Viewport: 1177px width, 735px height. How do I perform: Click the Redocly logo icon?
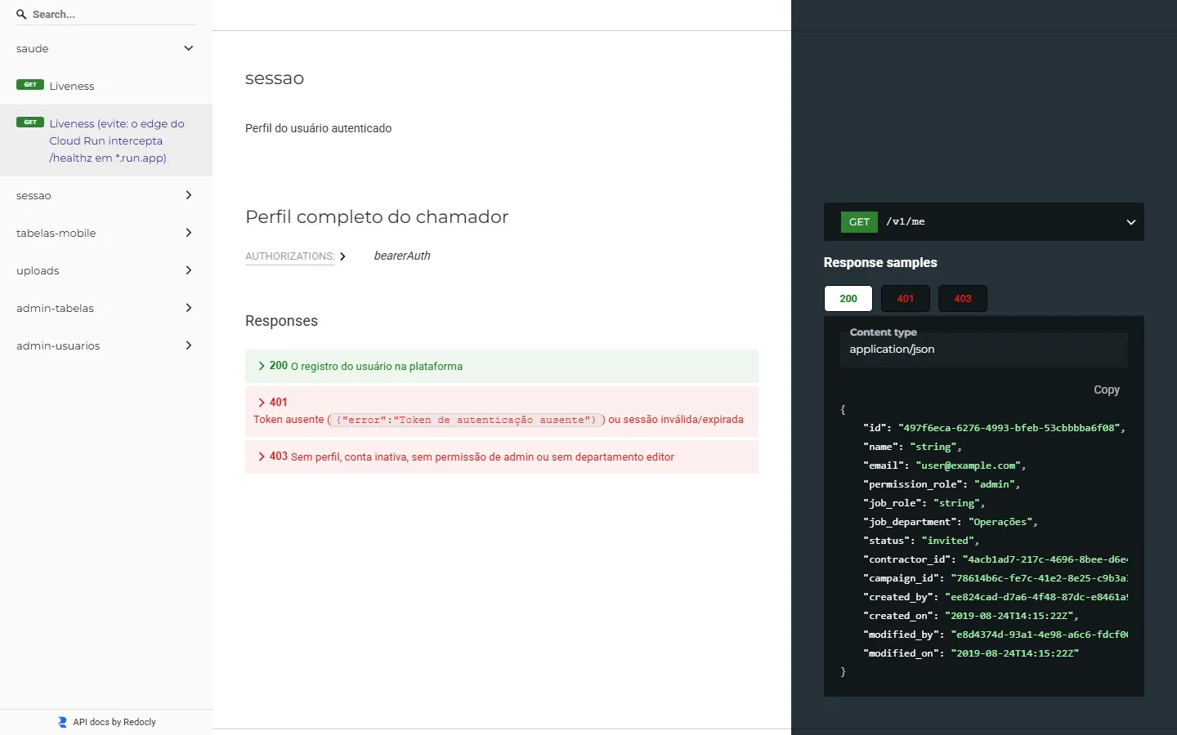point(62,722)
